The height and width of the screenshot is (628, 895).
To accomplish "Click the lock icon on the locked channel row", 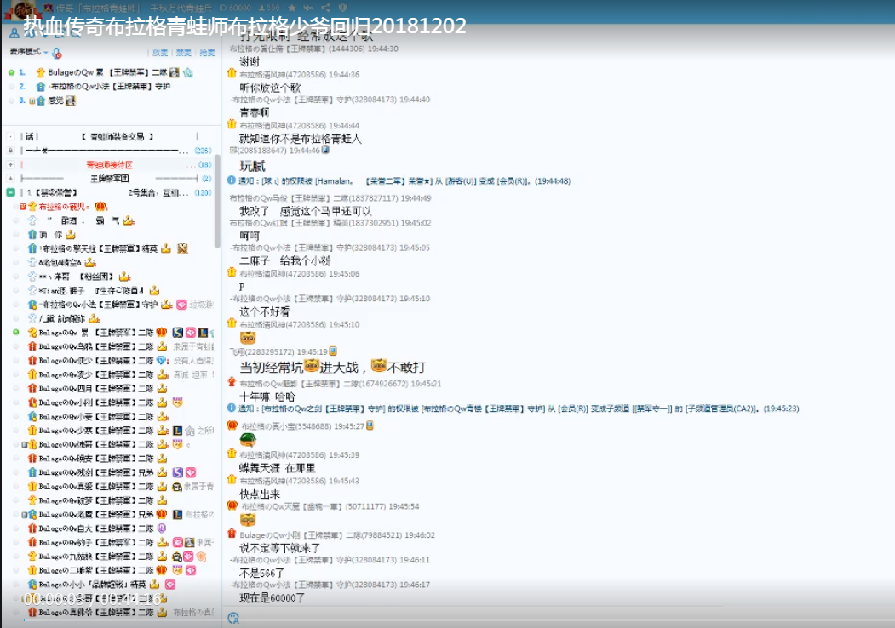I will 10,151.
